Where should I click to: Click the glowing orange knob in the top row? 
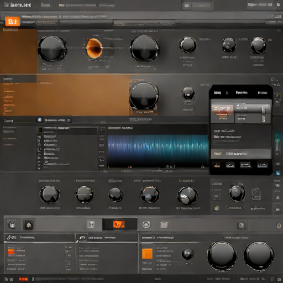coord(94,48)
